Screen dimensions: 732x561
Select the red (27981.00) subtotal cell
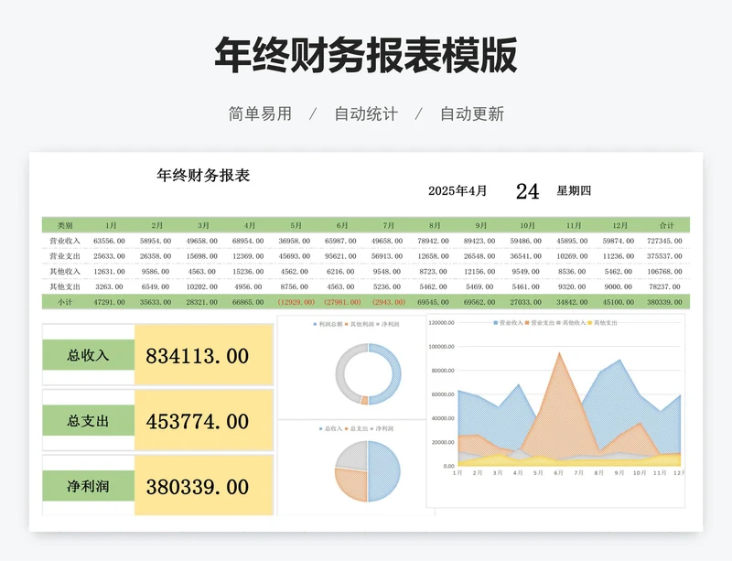pyautogui.click(x=342, y=302)
